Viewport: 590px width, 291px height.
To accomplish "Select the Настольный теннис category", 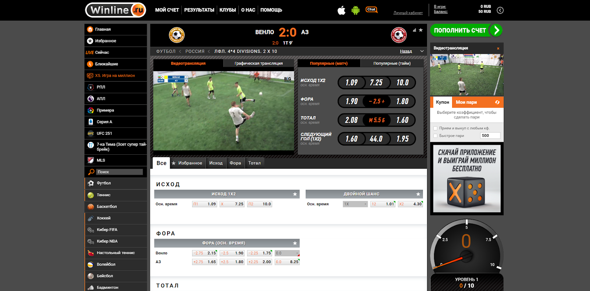I will (x=116, y=253).
